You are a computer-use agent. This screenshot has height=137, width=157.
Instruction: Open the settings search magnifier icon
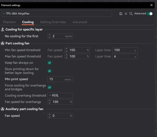pyautogui.click(x=131, y=14)
